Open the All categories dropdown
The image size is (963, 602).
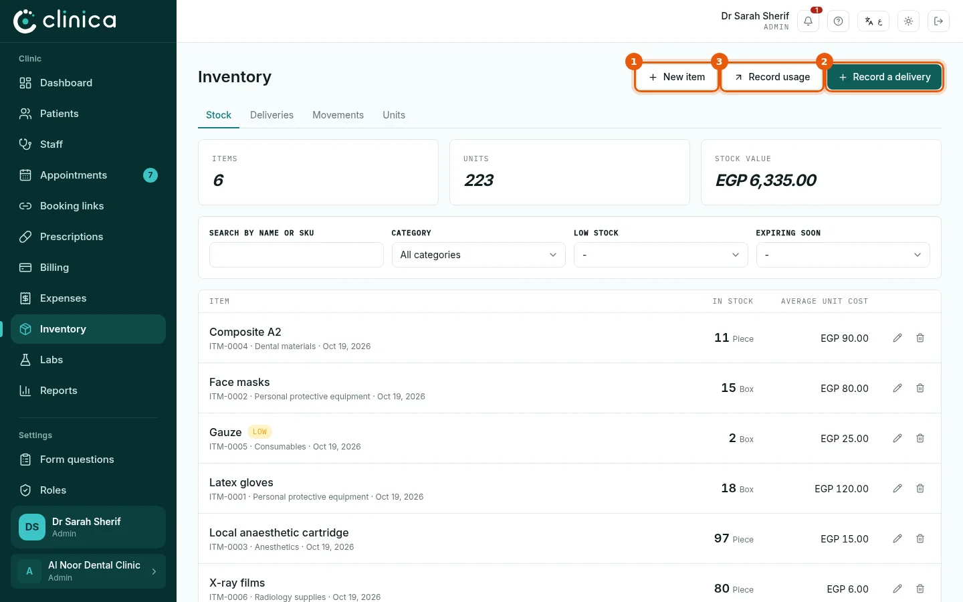pyautogui.click(x=478, y=255)
